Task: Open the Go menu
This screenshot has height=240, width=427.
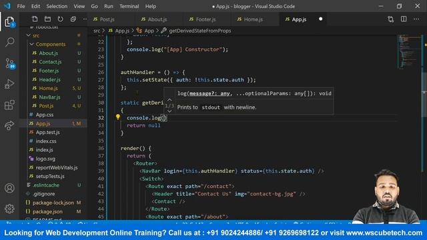Action: pos(94,6)
